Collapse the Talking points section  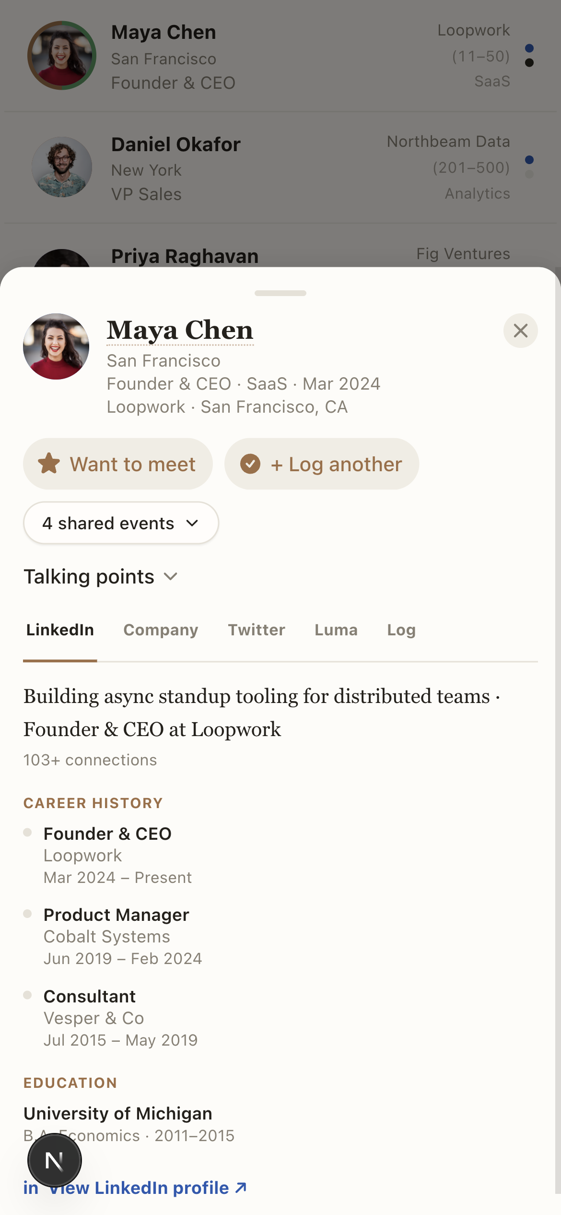(x=101, y=576)
